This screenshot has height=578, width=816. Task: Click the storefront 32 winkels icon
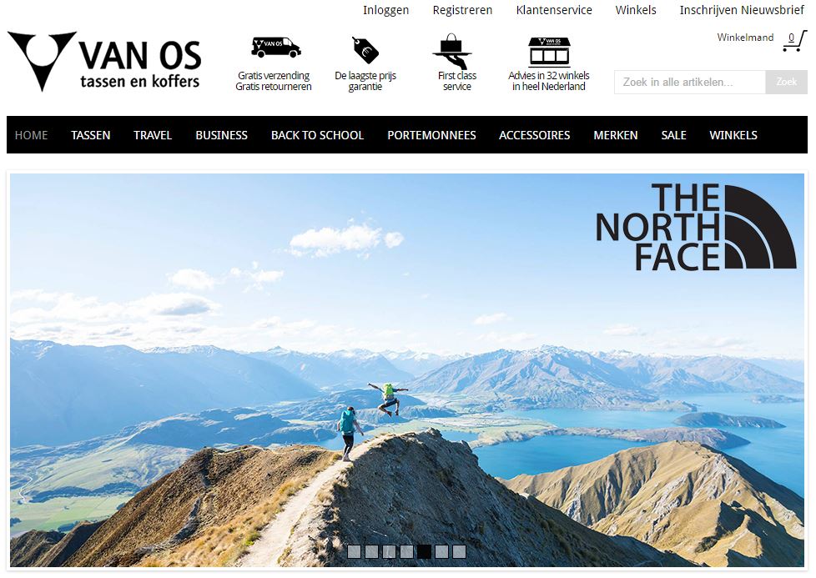(549, 52)
